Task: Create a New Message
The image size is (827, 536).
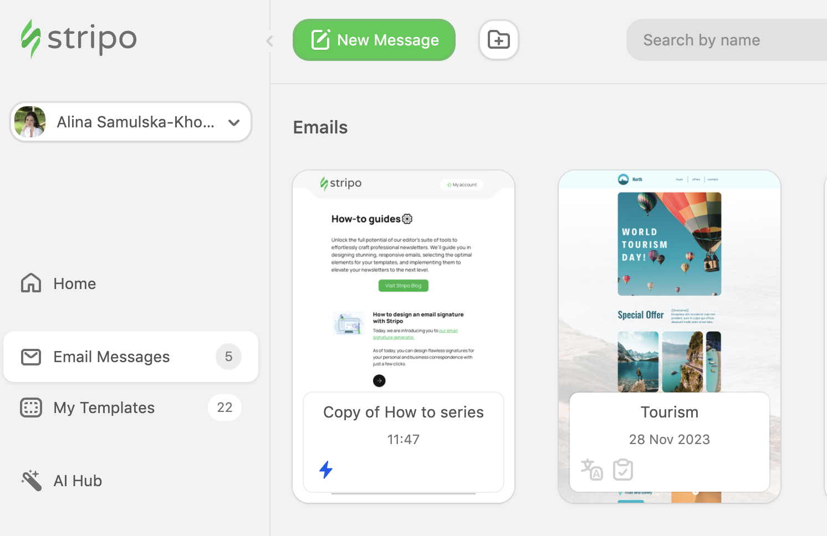Action: [x=374, y=40]
